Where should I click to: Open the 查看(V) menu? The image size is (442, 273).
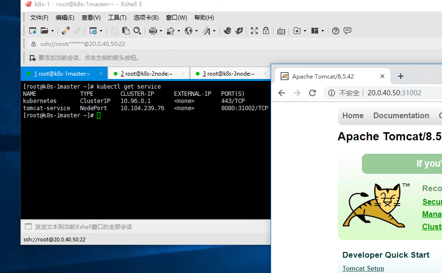pos(91,18)
